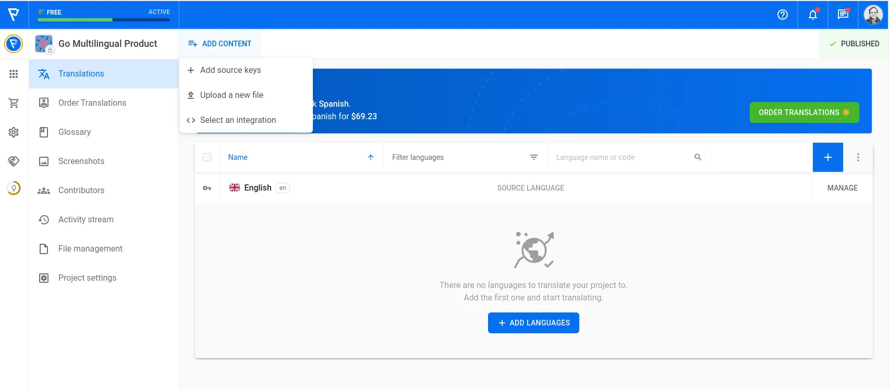Open Glossary in the sidebar

pyautogui.click(x=75, y=132)
